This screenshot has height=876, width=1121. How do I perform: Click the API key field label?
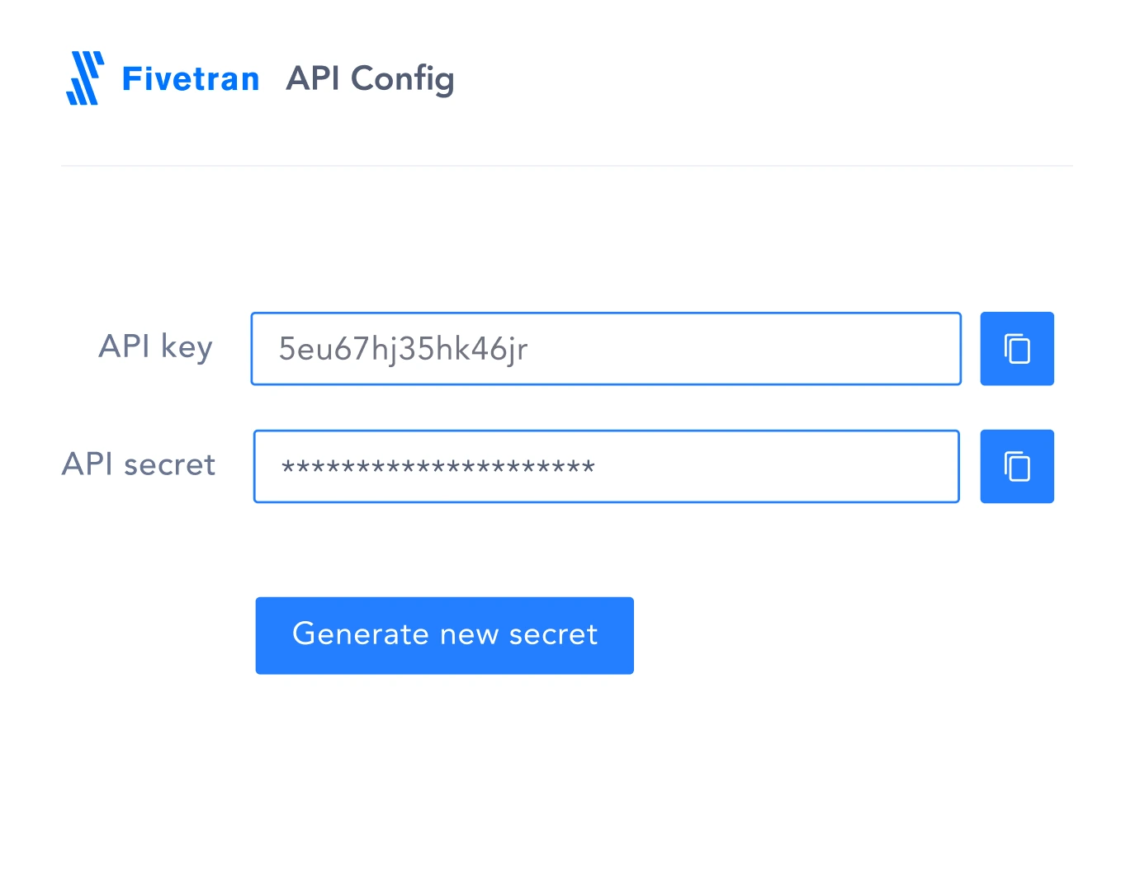(x=155, y=346)
